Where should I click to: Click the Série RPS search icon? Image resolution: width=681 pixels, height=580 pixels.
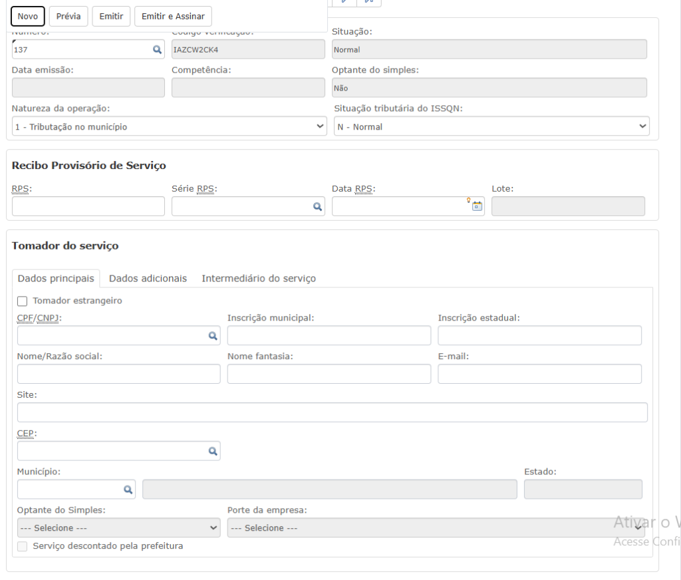point(317,207)
